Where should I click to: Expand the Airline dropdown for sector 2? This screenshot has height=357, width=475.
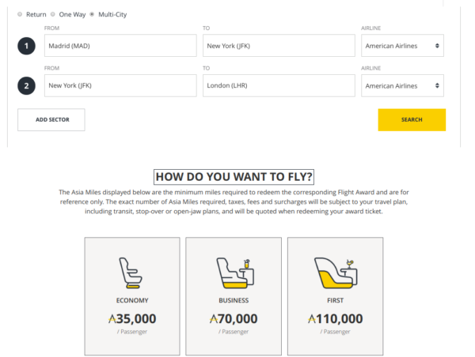click(x=402, y=85)
